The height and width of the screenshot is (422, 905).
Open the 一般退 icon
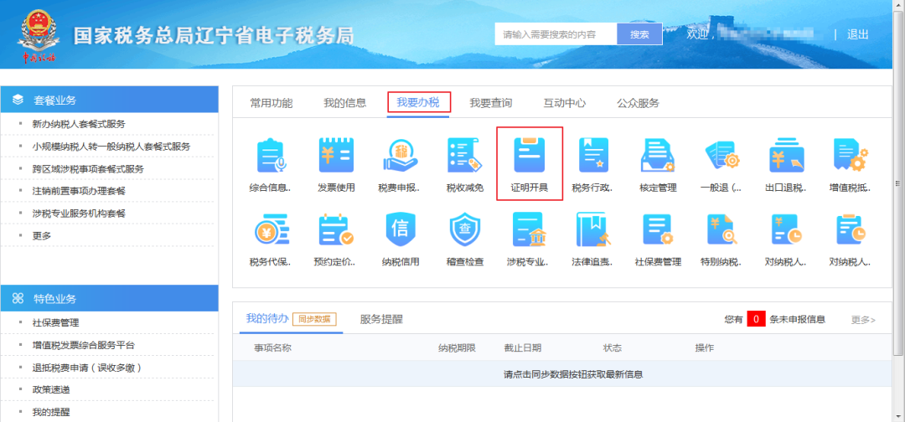(x=721, y=156)
